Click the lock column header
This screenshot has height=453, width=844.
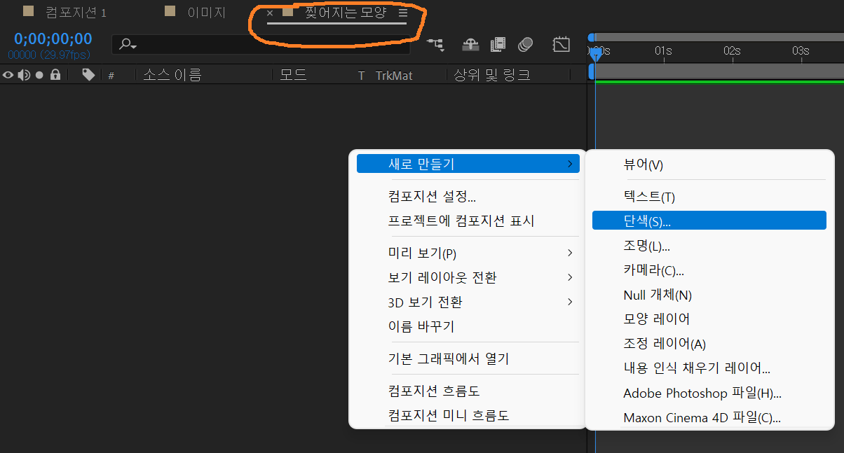coord(55,75)
